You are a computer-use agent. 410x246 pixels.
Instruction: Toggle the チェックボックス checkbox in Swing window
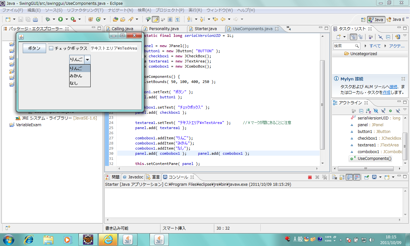[x=51, y=48]
